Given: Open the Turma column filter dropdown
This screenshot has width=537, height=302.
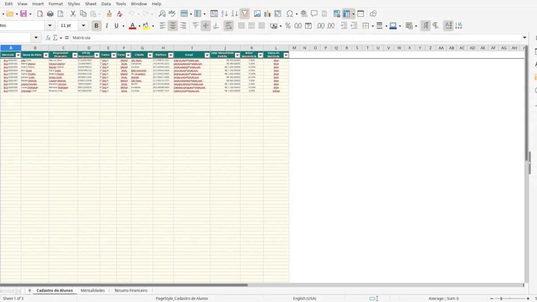Looking at the screenshot, I should (114, 55).
